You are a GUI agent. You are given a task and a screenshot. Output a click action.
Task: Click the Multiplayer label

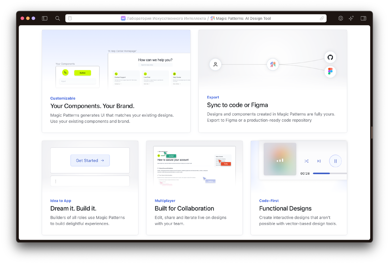165,201
